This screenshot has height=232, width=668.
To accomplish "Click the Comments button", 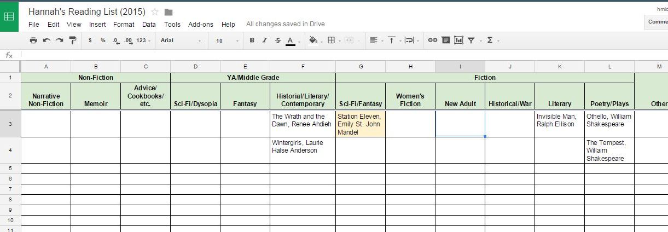I will coord(658,22).
